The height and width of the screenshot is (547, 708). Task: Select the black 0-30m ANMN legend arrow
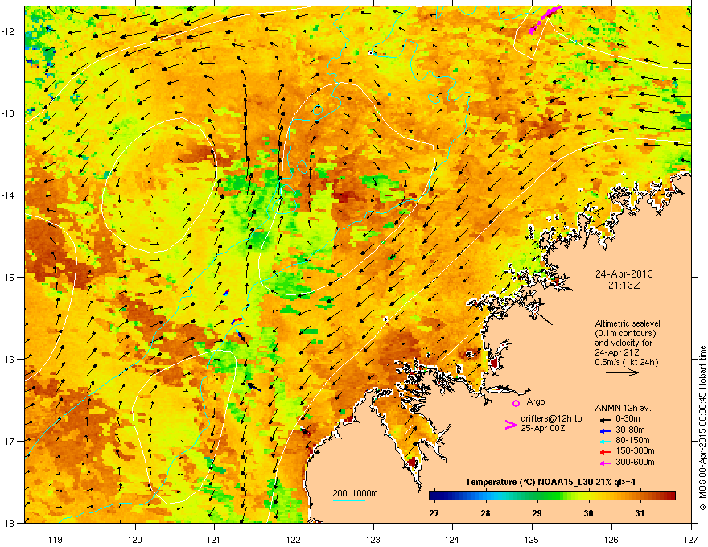pyautogui.click(x=605, y=419)
